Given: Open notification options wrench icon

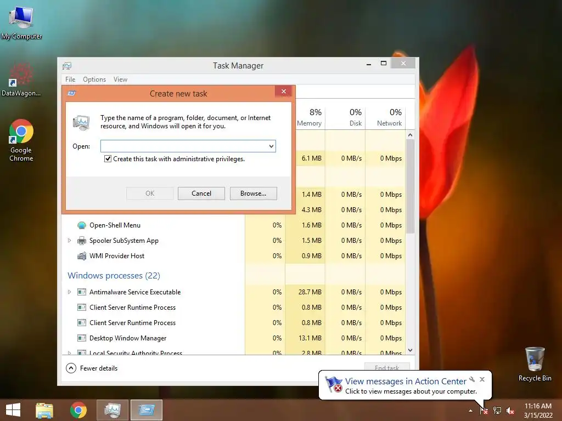Looking at the screenshot, I should click(x=472, y=379).
